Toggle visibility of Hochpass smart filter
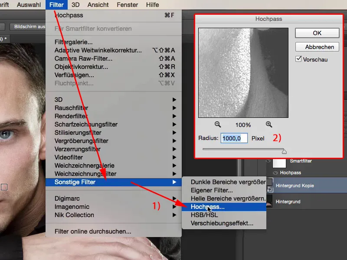 pyautogui.click(x=275, y=172)
